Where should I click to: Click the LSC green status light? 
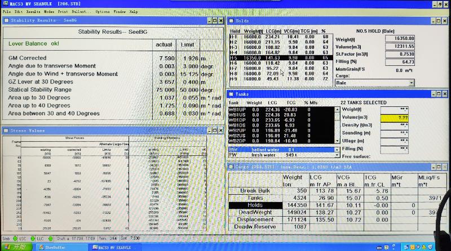(32, 239)
